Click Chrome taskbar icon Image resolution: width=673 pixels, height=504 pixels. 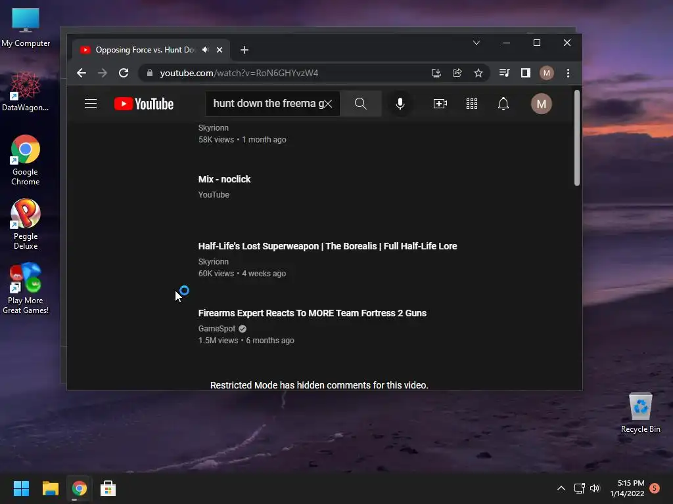pos(80,488)
